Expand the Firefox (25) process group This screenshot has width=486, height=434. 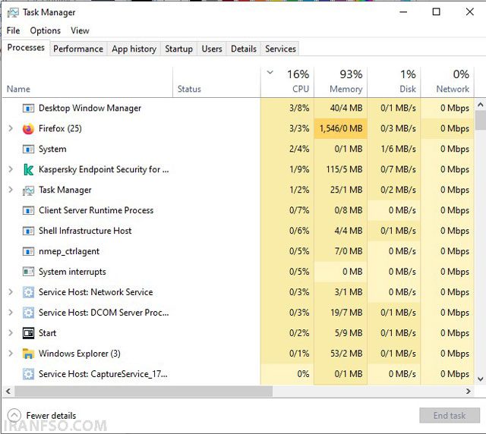(11, 128)
